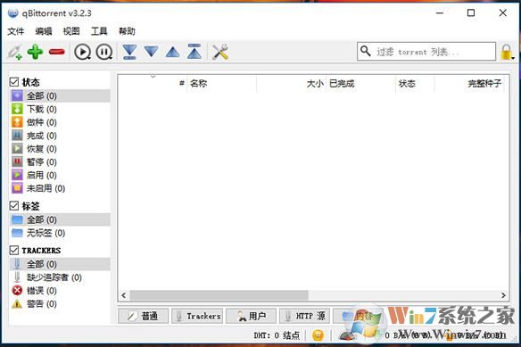Viewport: 521px width, 347px height.
Task: Pause torrents with the pause button
Action: (x=104, y=52)
